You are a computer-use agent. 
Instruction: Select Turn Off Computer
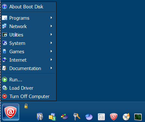click(28, 96)
